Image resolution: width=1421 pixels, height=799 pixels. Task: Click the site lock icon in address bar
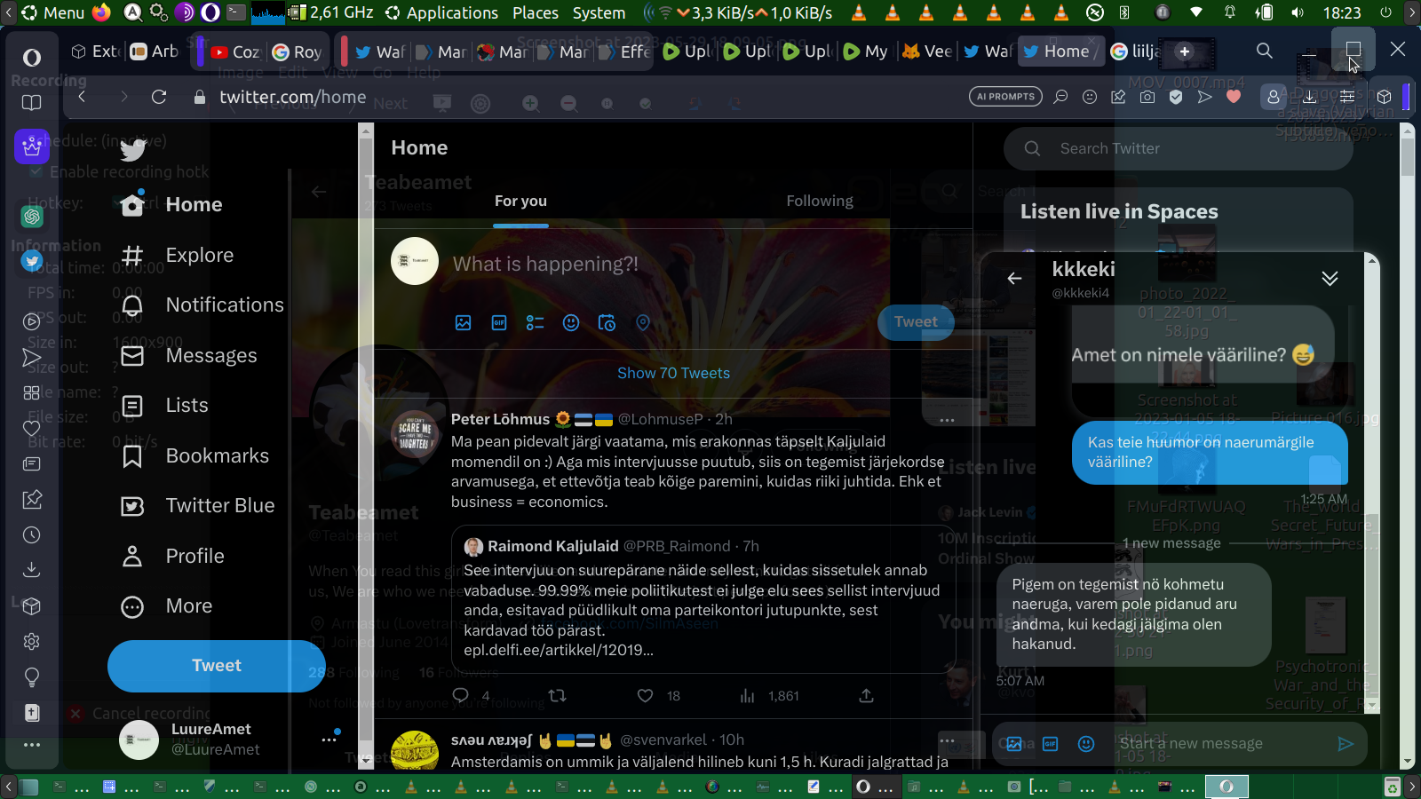coord(200,97)
